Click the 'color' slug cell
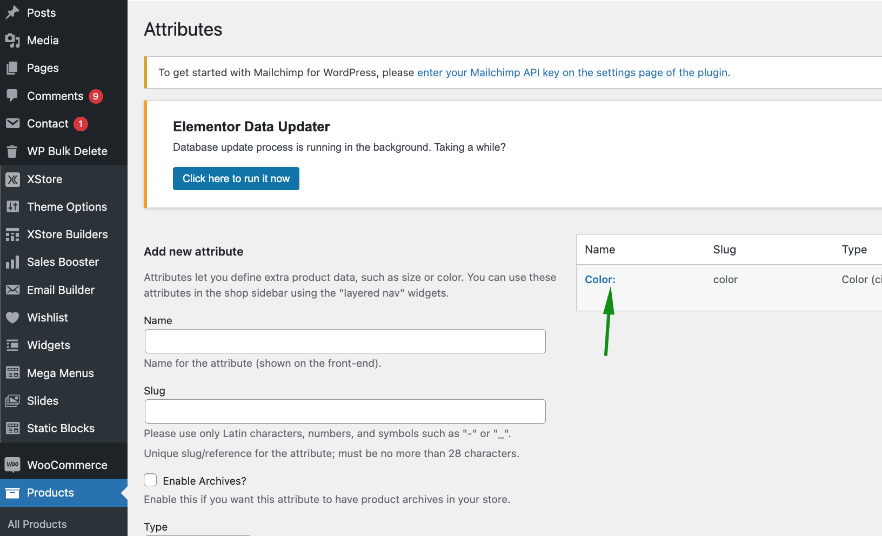This screenshot has width=882, height=536. pos(725,279)
